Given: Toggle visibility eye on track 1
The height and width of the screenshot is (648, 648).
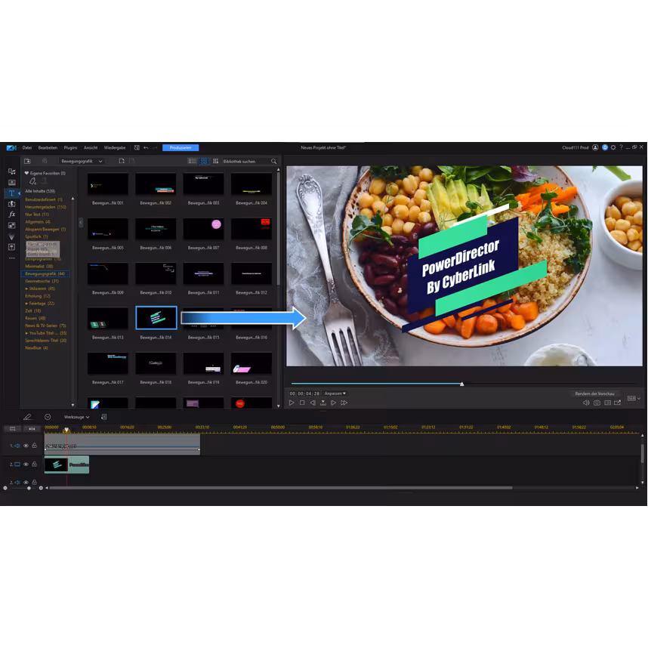Looking at the screenshot, I should click(26, 446).
